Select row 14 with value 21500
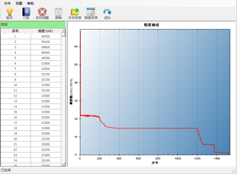Image resolution: width=237 pixels, height=174 pixels. (x=31, y=107)
